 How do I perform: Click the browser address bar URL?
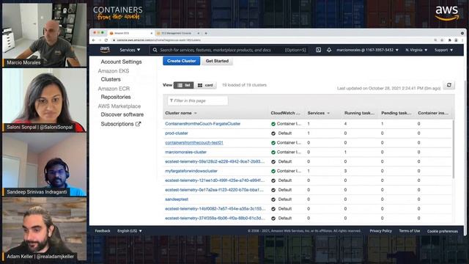158,40
